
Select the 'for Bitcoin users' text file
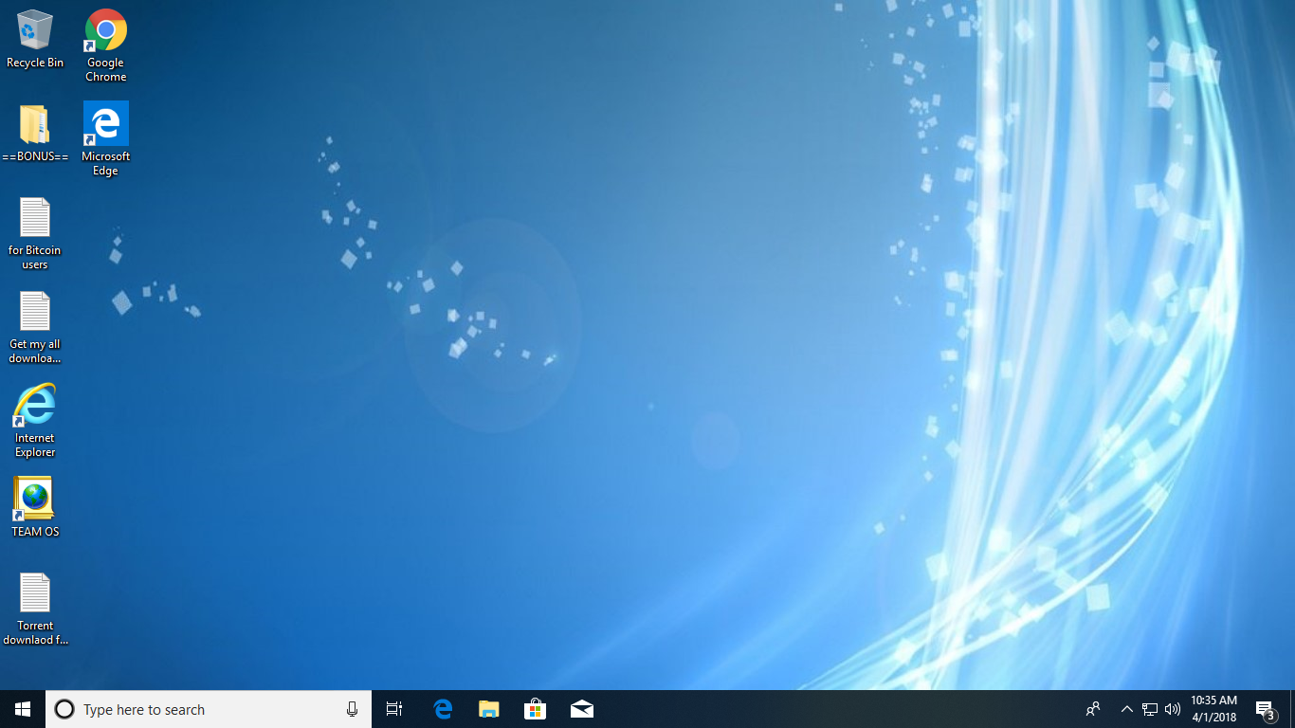click(35, 233)
